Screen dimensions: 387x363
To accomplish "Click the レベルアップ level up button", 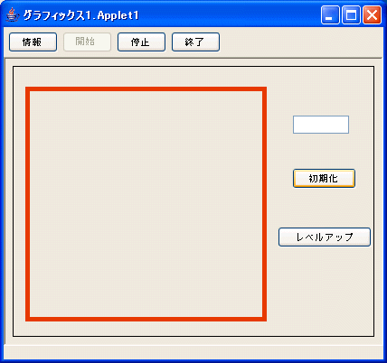I will coord(325,237).
